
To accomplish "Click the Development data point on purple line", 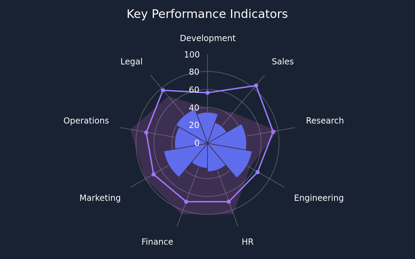I will (207, 93).
